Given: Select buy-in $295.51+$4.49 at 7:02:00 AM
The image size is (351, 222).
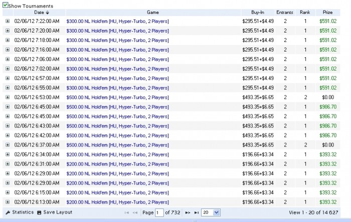Looking at the screenshot, I should point(258,68).
